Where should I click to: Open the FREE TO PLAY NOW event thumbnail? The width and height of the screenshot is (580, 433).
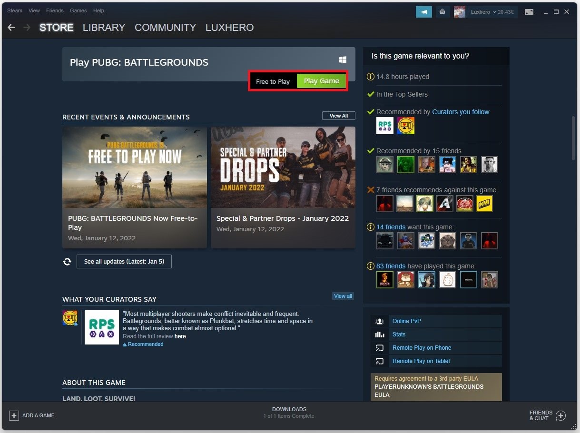pyautogui.click(x=135, y=167)
